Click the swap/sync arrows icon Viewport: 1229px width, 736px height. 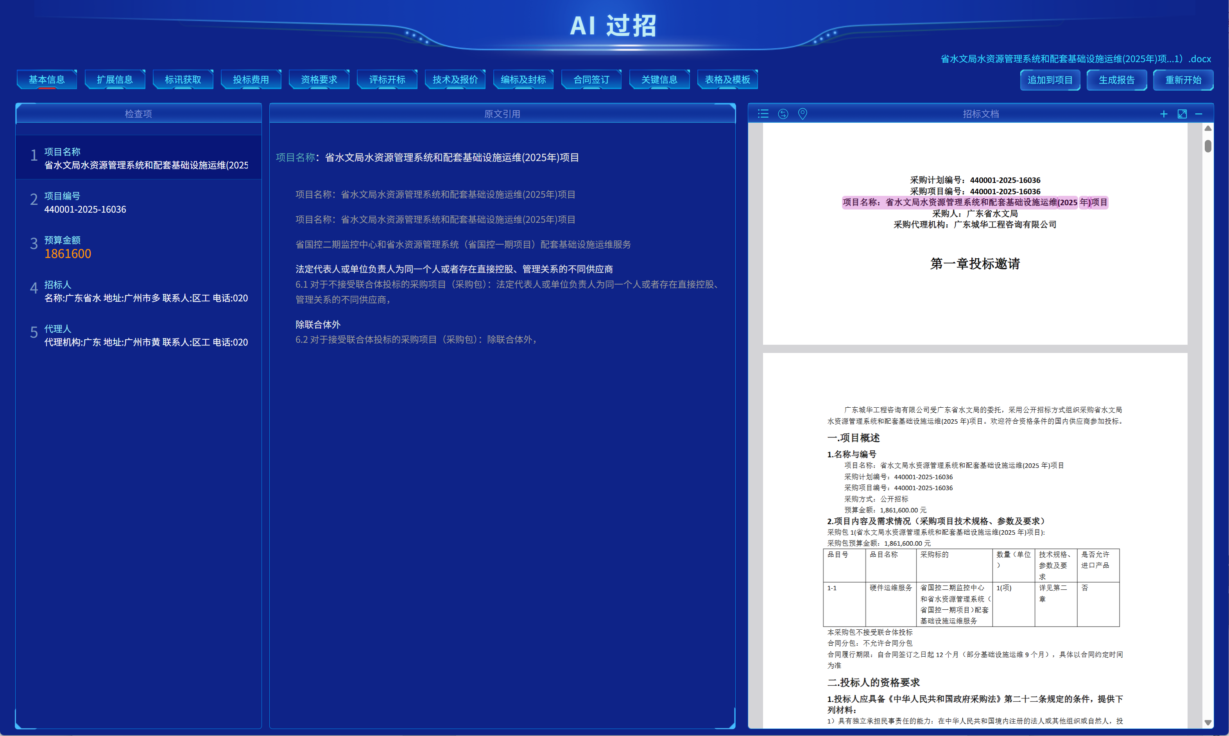coord(783,114)
